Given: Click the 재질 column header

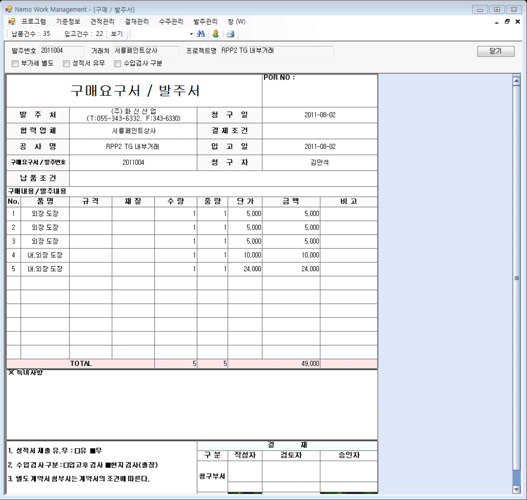Looking at the screenshot, I should pyautogui.click(x=133, y=202).
